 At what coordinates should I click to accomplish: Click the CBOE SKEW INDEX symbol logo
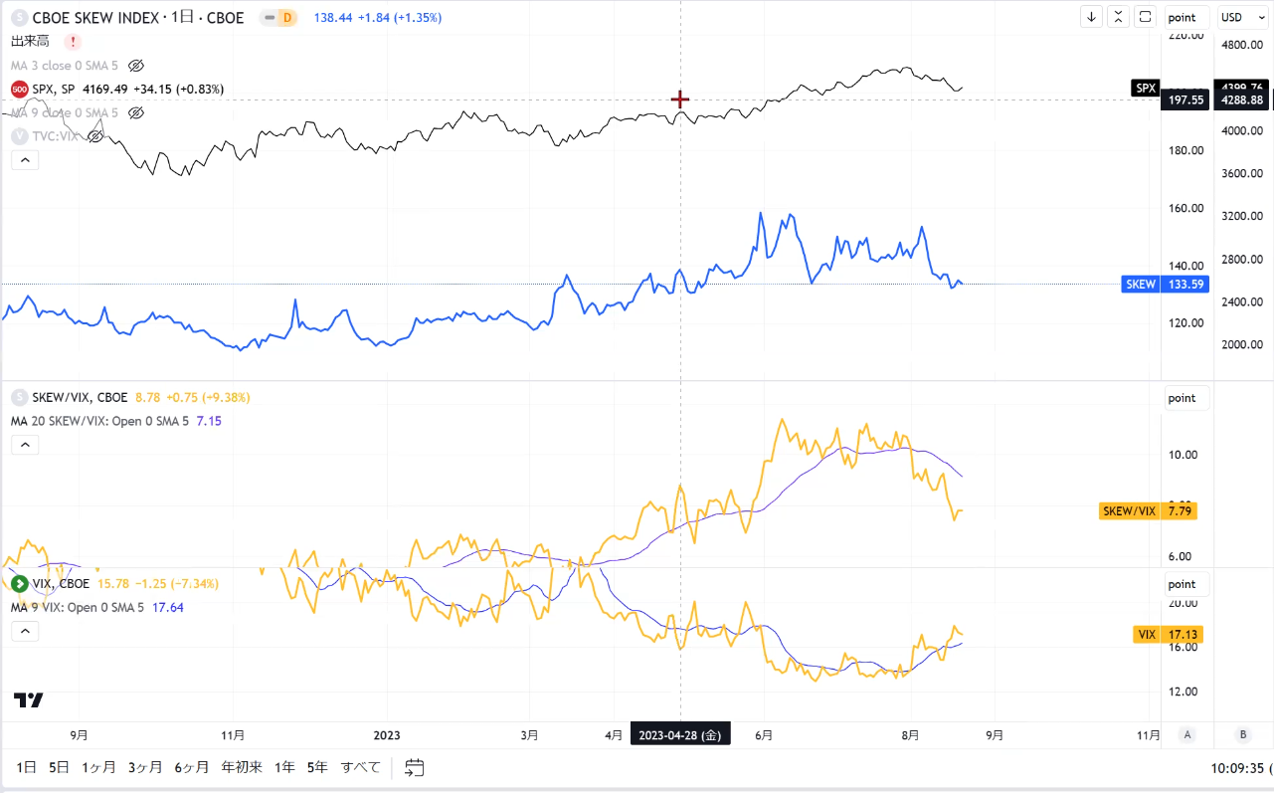pos(19,18)
